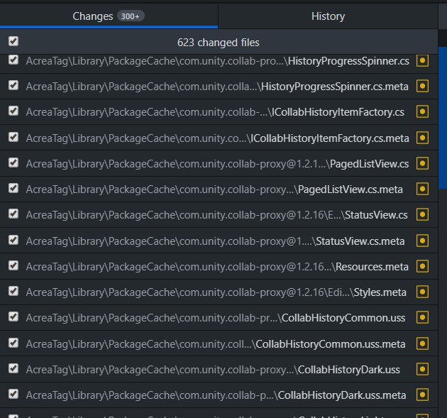The height and width of the screenshot is (418, 447).
Task: Click modified status icon for ICollabHistoryItemFactory.cs.meta
Action: pyautogui.click(x=422, y=138)
